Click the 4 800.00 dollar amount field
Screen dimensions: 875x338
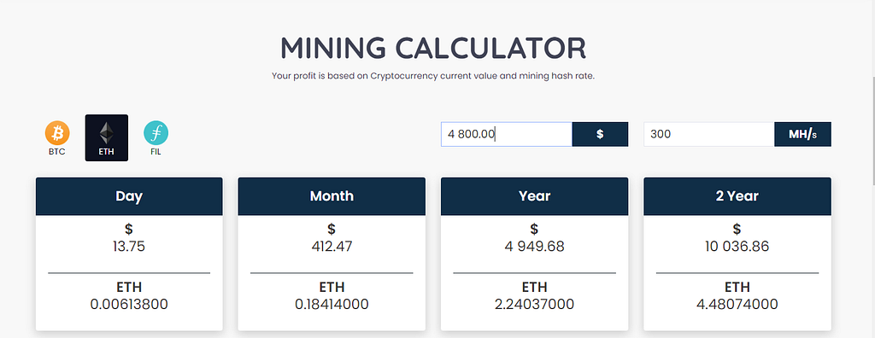[x=507, y=134]
